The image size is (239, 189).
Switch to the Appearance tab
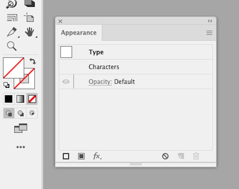79,33
